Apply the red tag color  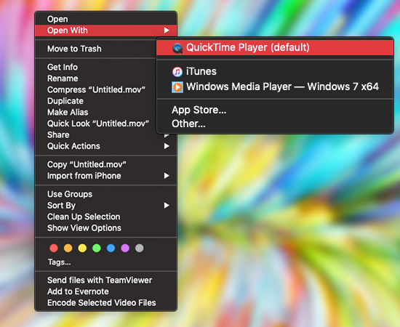(x=54, y=248)
